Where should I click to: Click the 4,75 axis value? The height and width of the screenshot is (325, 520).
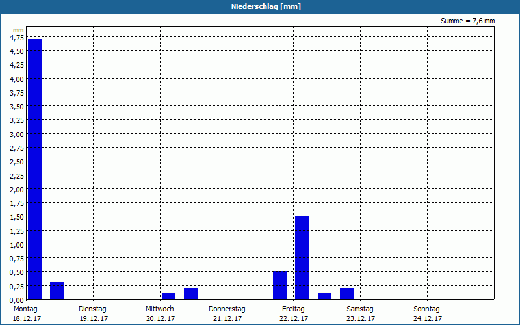17,38
